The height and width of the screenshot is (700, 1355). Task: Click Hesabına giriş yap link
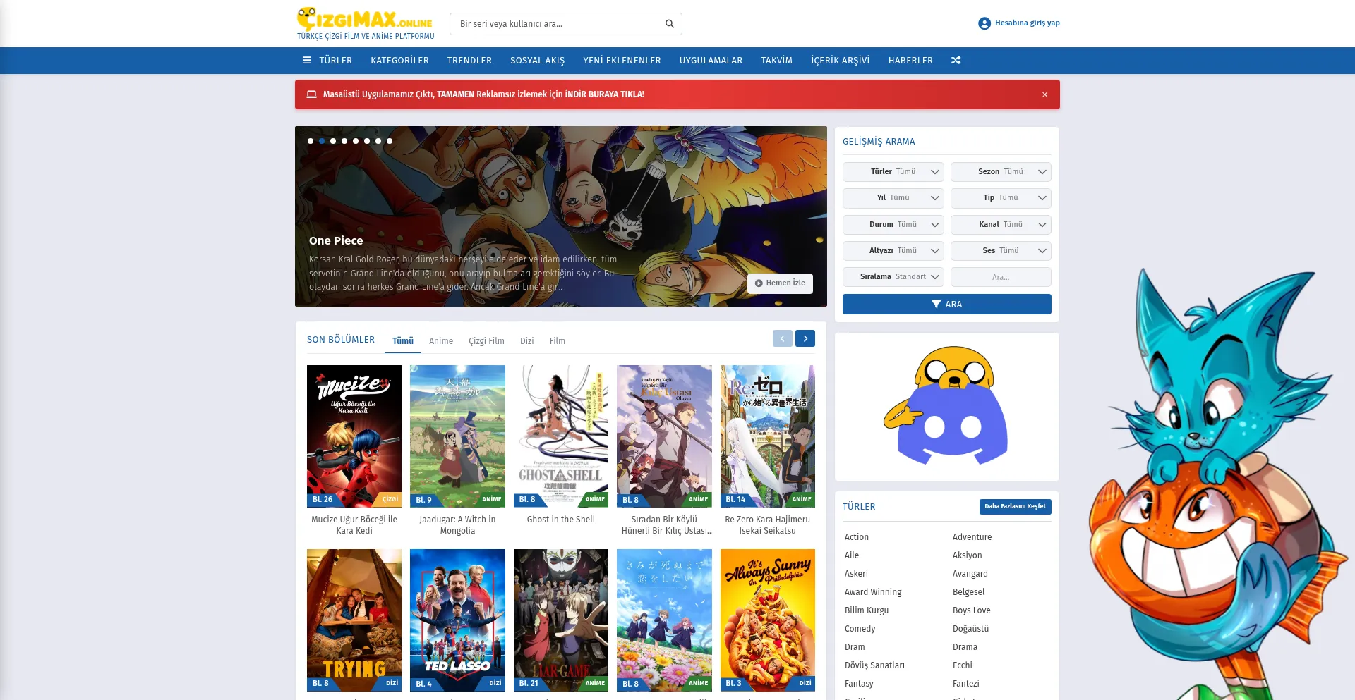tap(1027, 23)
